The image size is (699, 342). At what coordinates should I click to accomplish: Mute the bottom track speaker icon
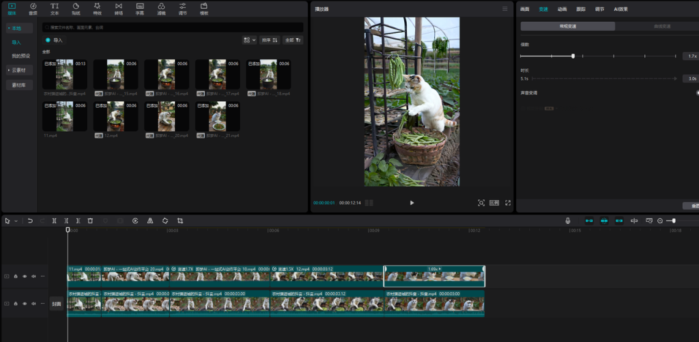click(x=33, y=304)
